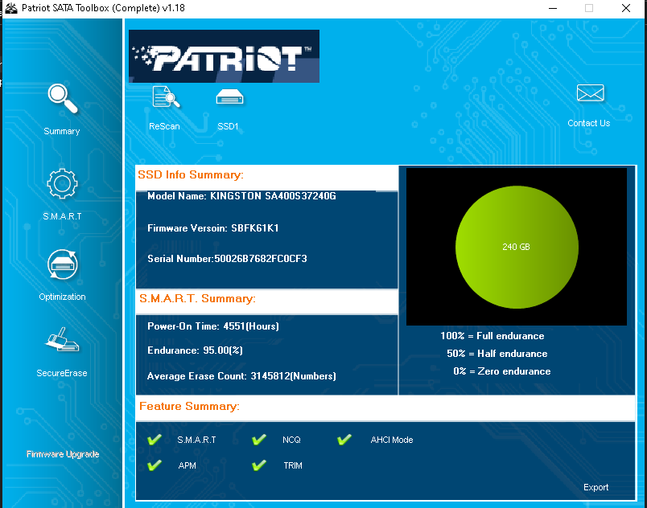This screenshot has height=508, width=647.
Task: Click the 50% = Half endurance legend
Action: click(497, 354)
